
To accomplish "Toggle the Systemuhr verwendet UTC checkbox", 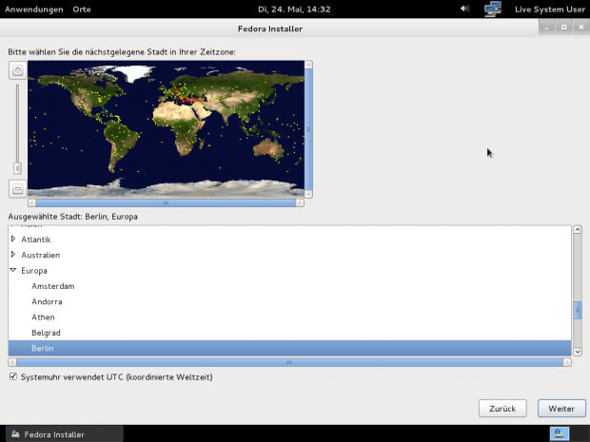I will click(x=12, y=377).
